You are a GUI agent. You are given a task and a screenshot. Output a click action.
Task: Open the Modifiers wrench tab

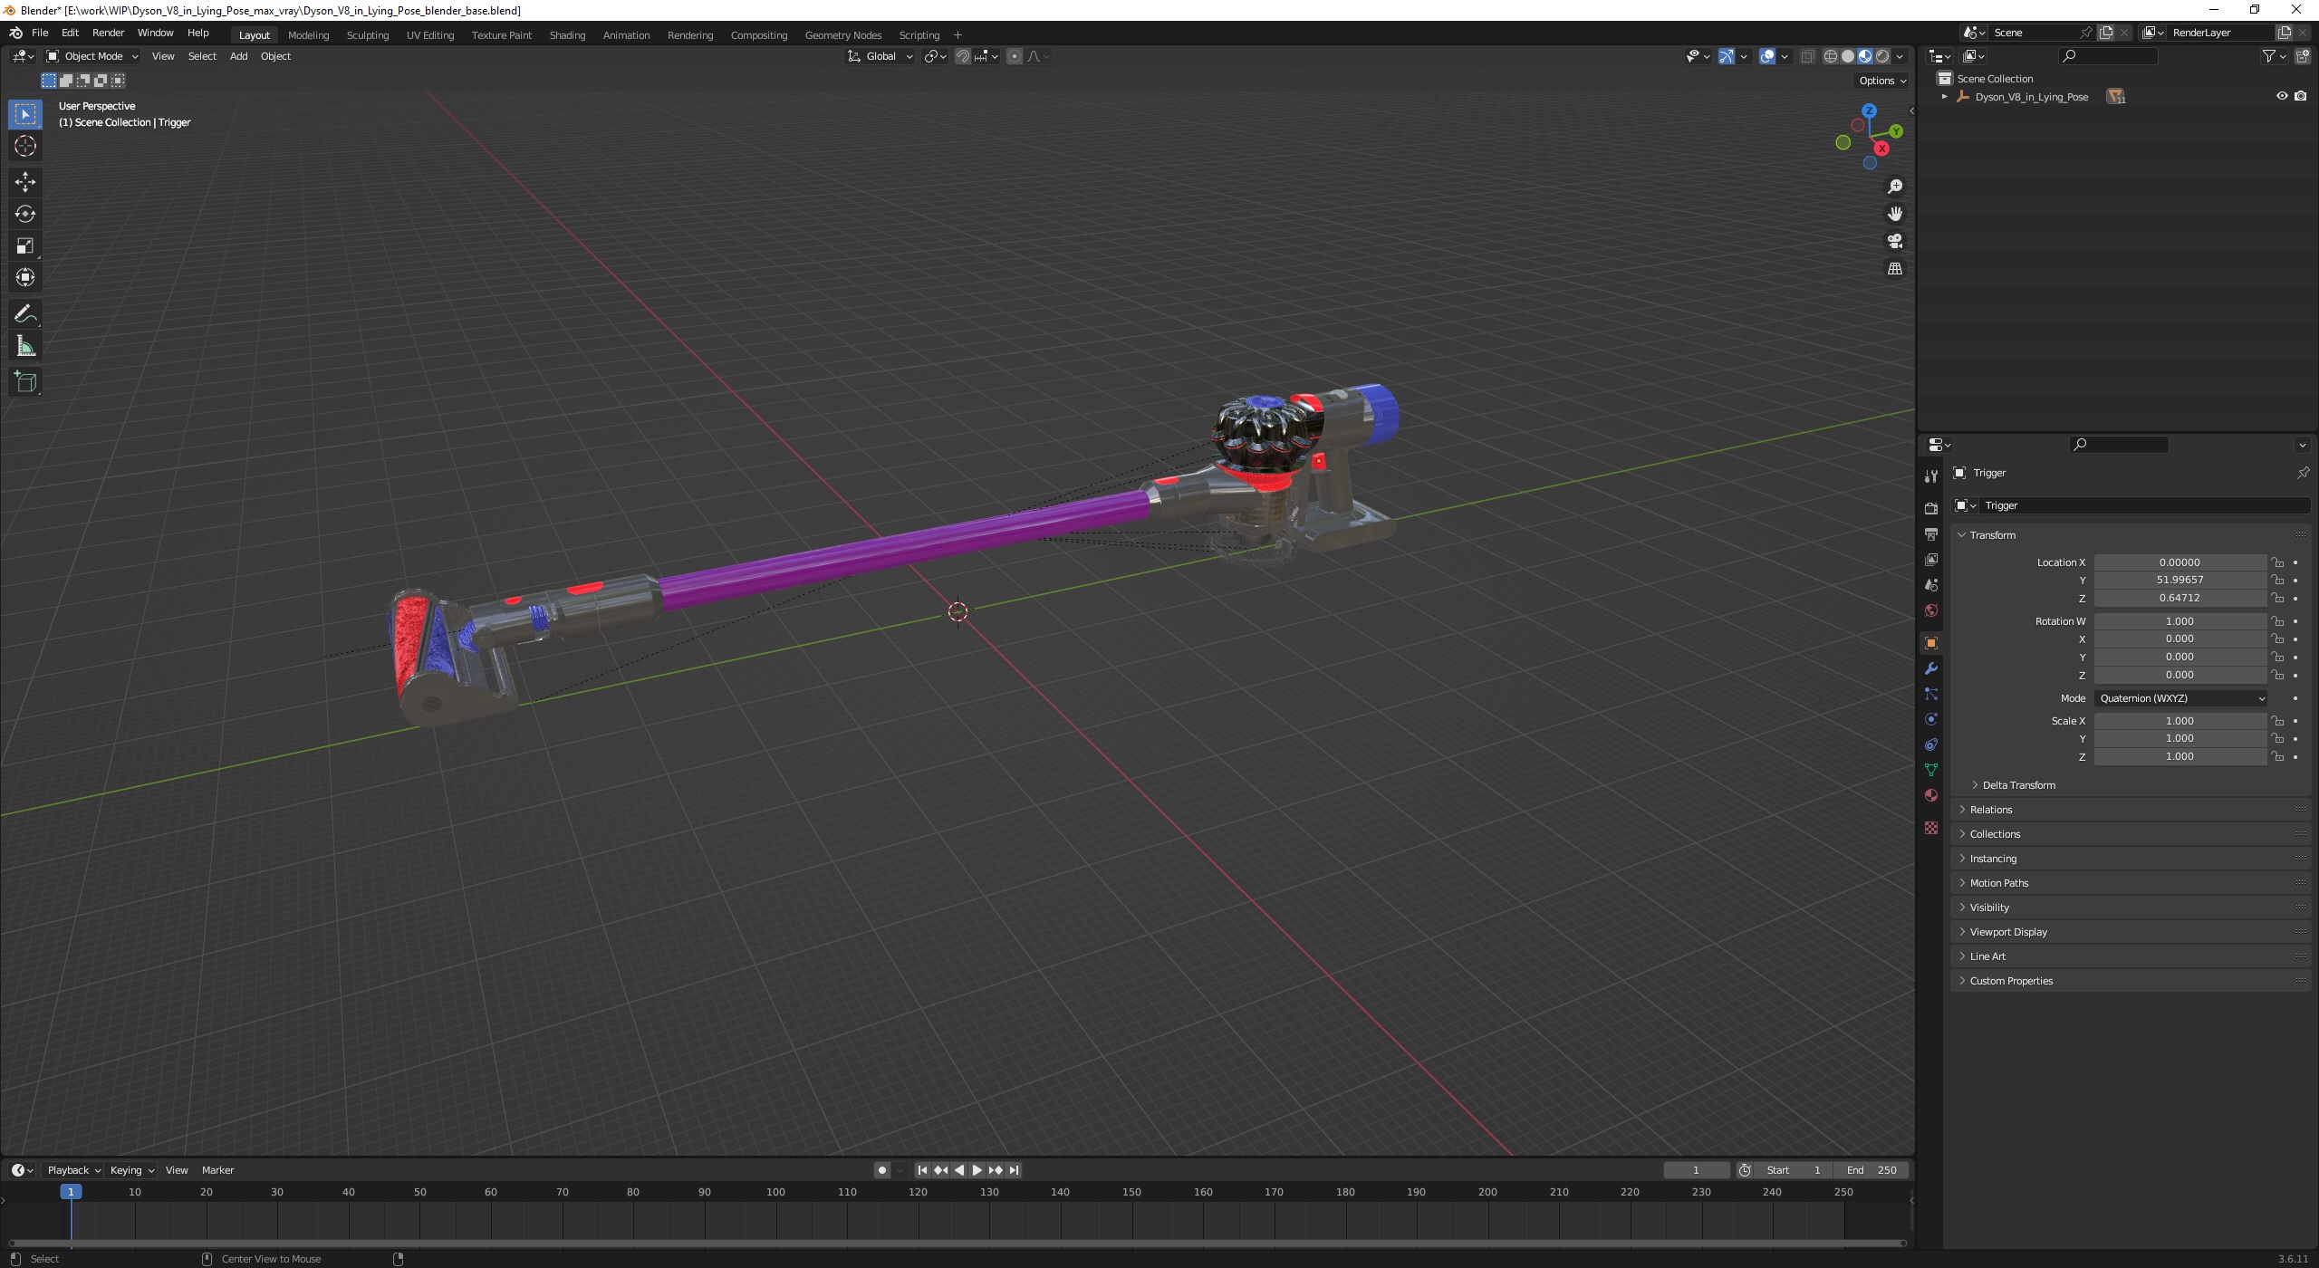click(x=1930, y=668)
